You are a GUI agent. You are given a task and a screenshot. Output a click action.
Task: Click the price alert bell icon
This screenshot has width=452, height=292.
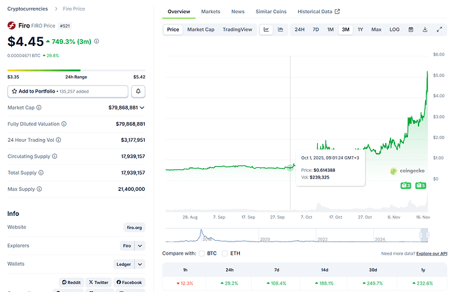pyautogui.click(x=139, y=91)
